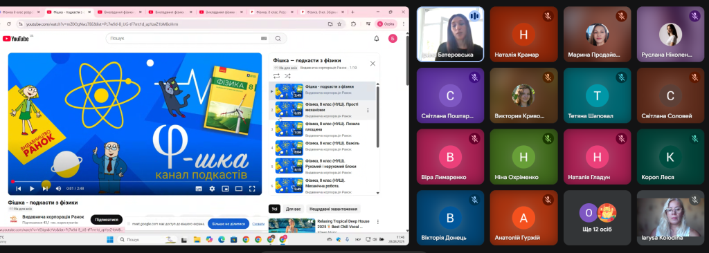Mute the video volume speaker icon
Viewport: 709px width, 253px height.
[x=58, y=189]
